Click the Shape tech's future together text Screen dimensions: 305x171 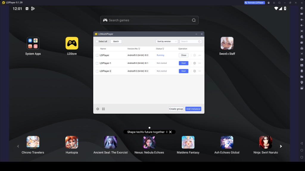tap(146, 132)
